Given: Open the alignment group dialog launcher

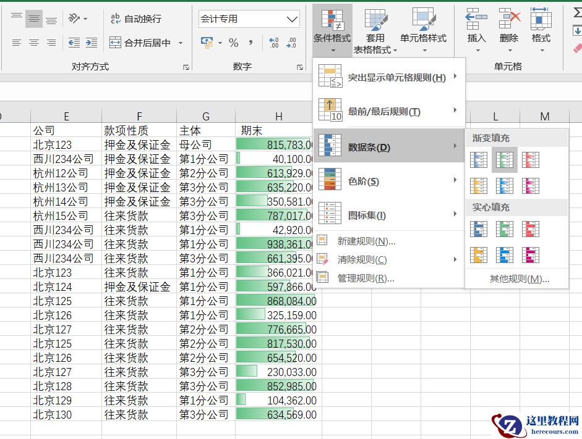Looking at the screenshot, I should pos(186,67).
